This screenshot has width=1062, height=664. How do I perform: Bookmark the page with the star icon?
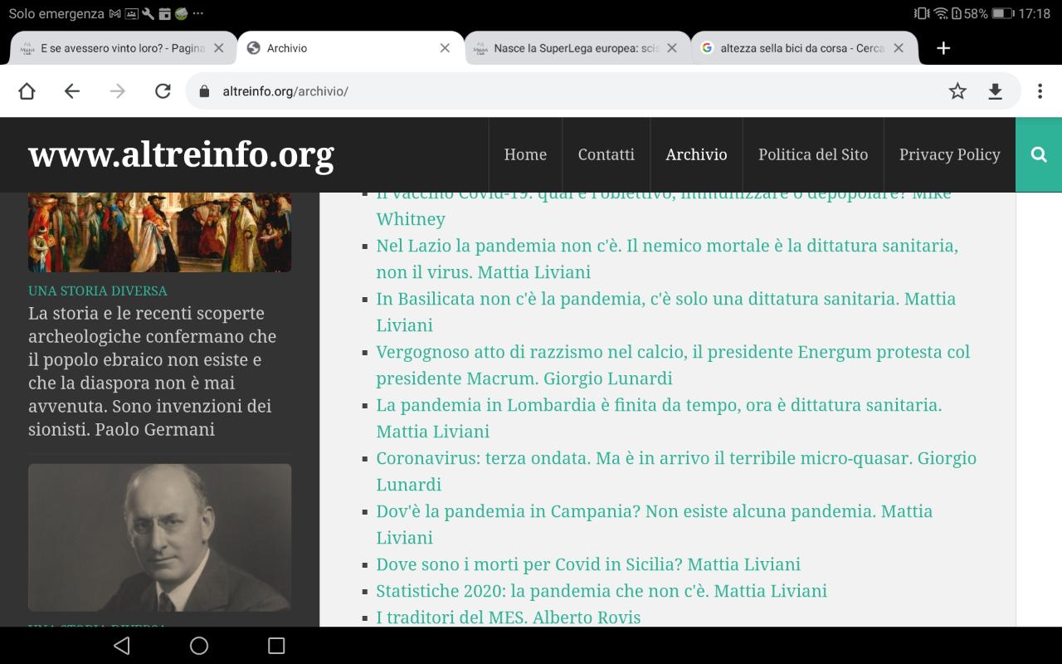[x=957, y=91]
